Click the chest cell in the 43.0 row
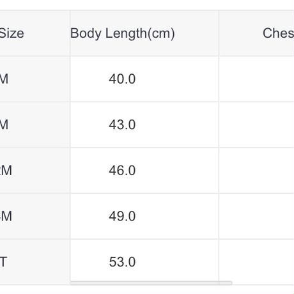Viewport: 294px width, 294px height. tap(256, 125)
